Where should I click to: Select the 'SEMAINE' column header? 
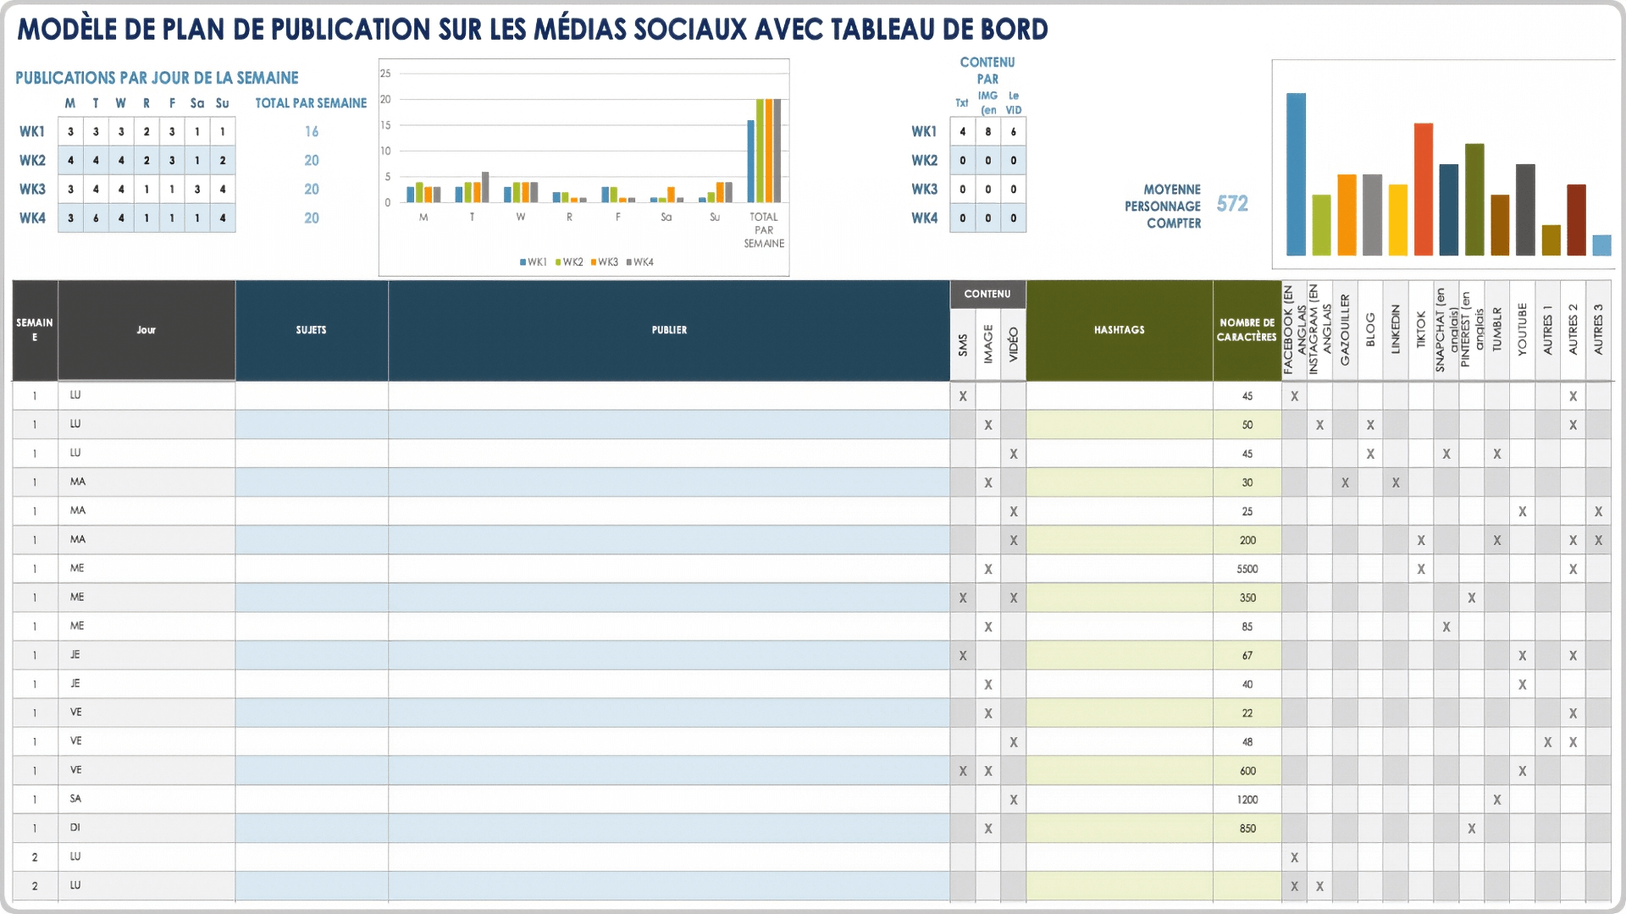[35, 330]
